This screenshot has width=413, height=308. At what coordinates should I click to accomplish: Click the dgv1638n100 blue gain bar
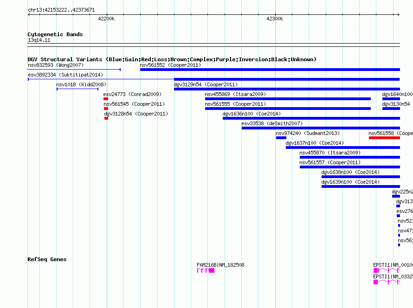[x=361, y=177]
